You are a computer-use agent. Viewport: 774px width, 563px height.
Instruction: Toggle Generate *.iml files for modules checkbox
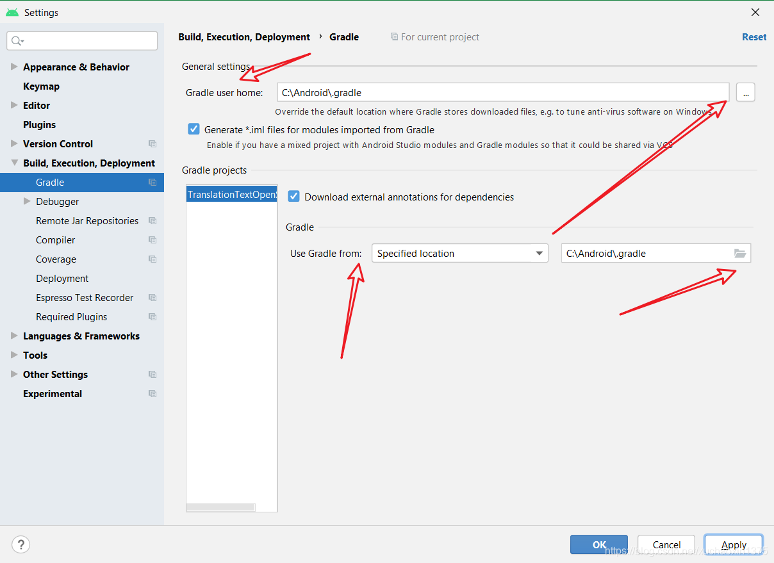(x=194, y=129)
